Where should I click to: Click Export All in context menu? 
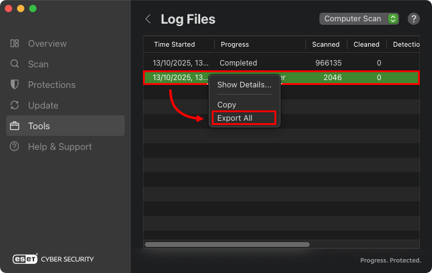click(235, 118)
